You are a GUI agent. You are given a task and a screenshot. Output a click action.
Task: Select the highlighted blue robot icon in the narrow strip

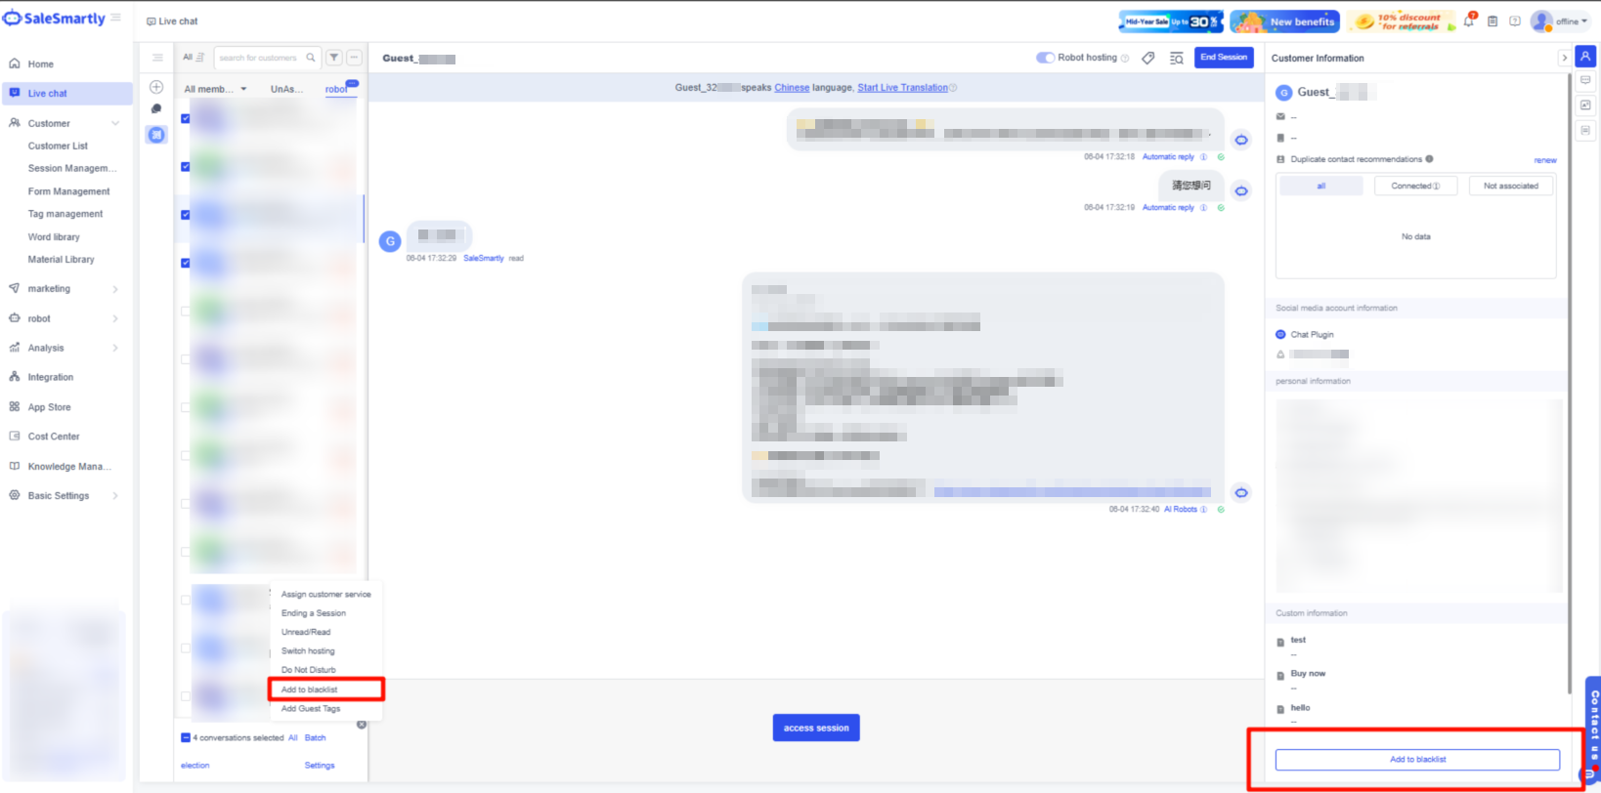click(x=156, y=135)
